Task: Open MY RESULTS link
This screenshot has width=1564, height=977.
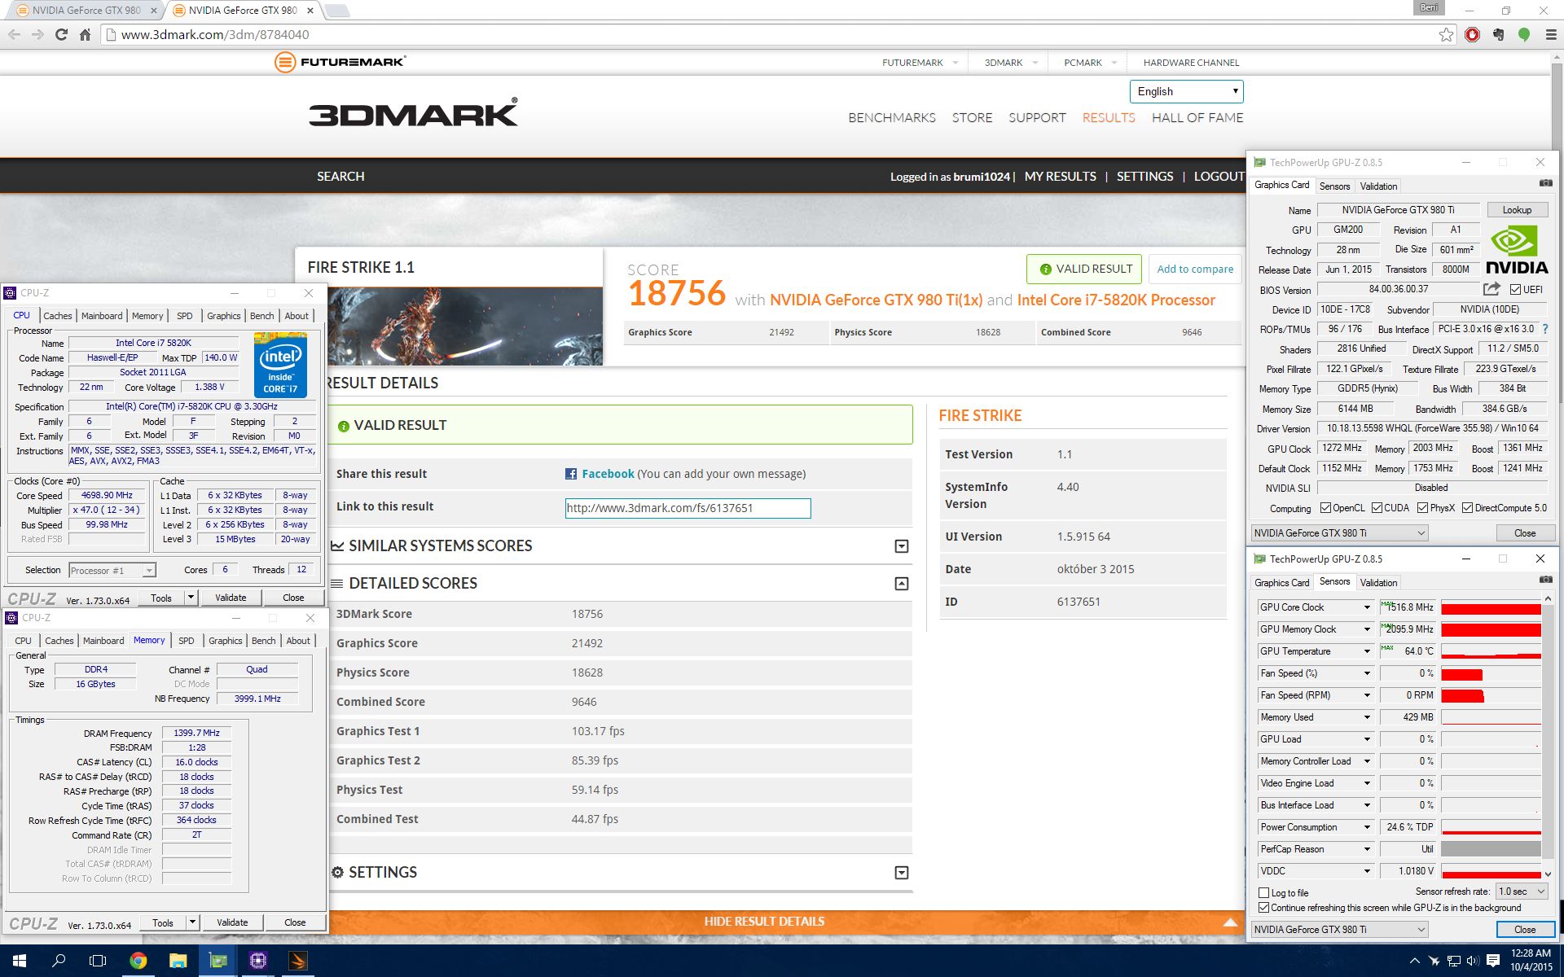Action: pyautogui.click(x=1060, y=177)
